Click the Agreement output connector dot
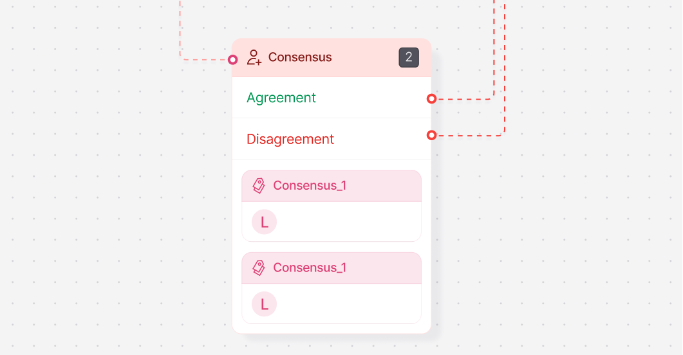 (431, 99)
